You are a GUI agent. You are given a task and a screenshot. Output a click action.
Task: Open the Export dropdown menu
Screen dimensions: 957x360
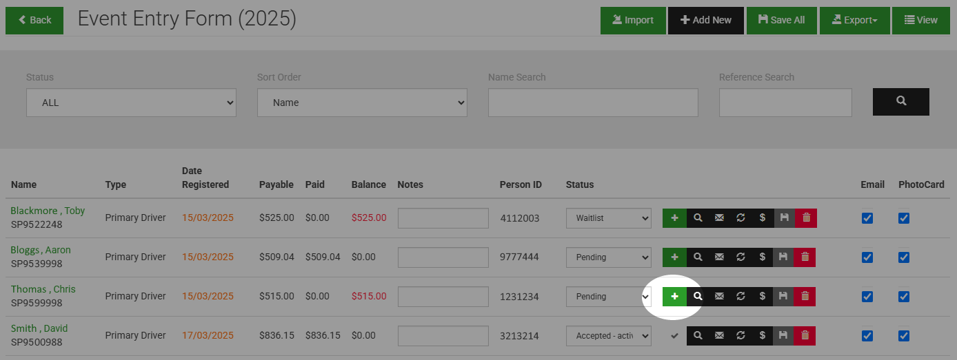[x=853, y=20]
